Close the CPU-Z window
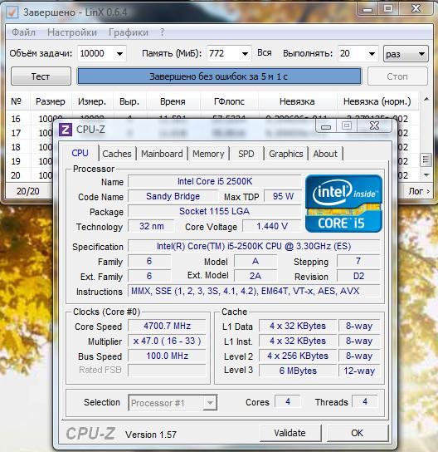This screenshot has height=452, width=438. [374, 126]
